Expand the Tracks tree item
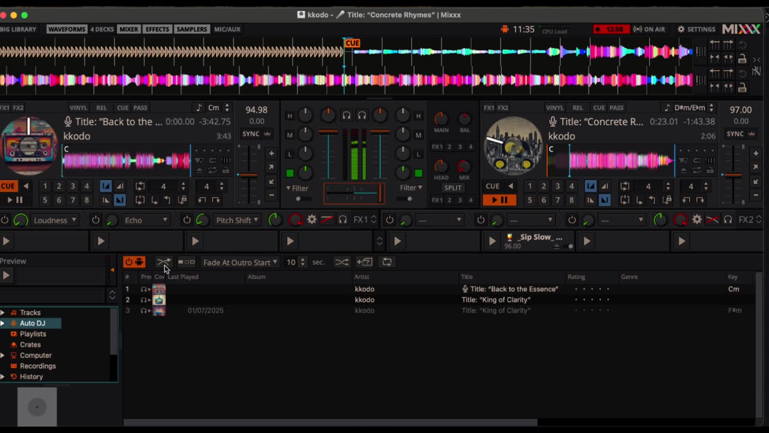The width and height of the screenshot is (769, 433). (2, 313)
